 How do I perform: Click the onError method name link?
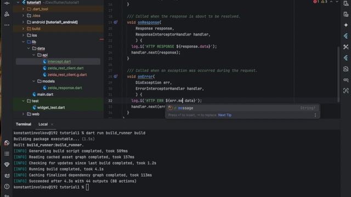[145, 77]
